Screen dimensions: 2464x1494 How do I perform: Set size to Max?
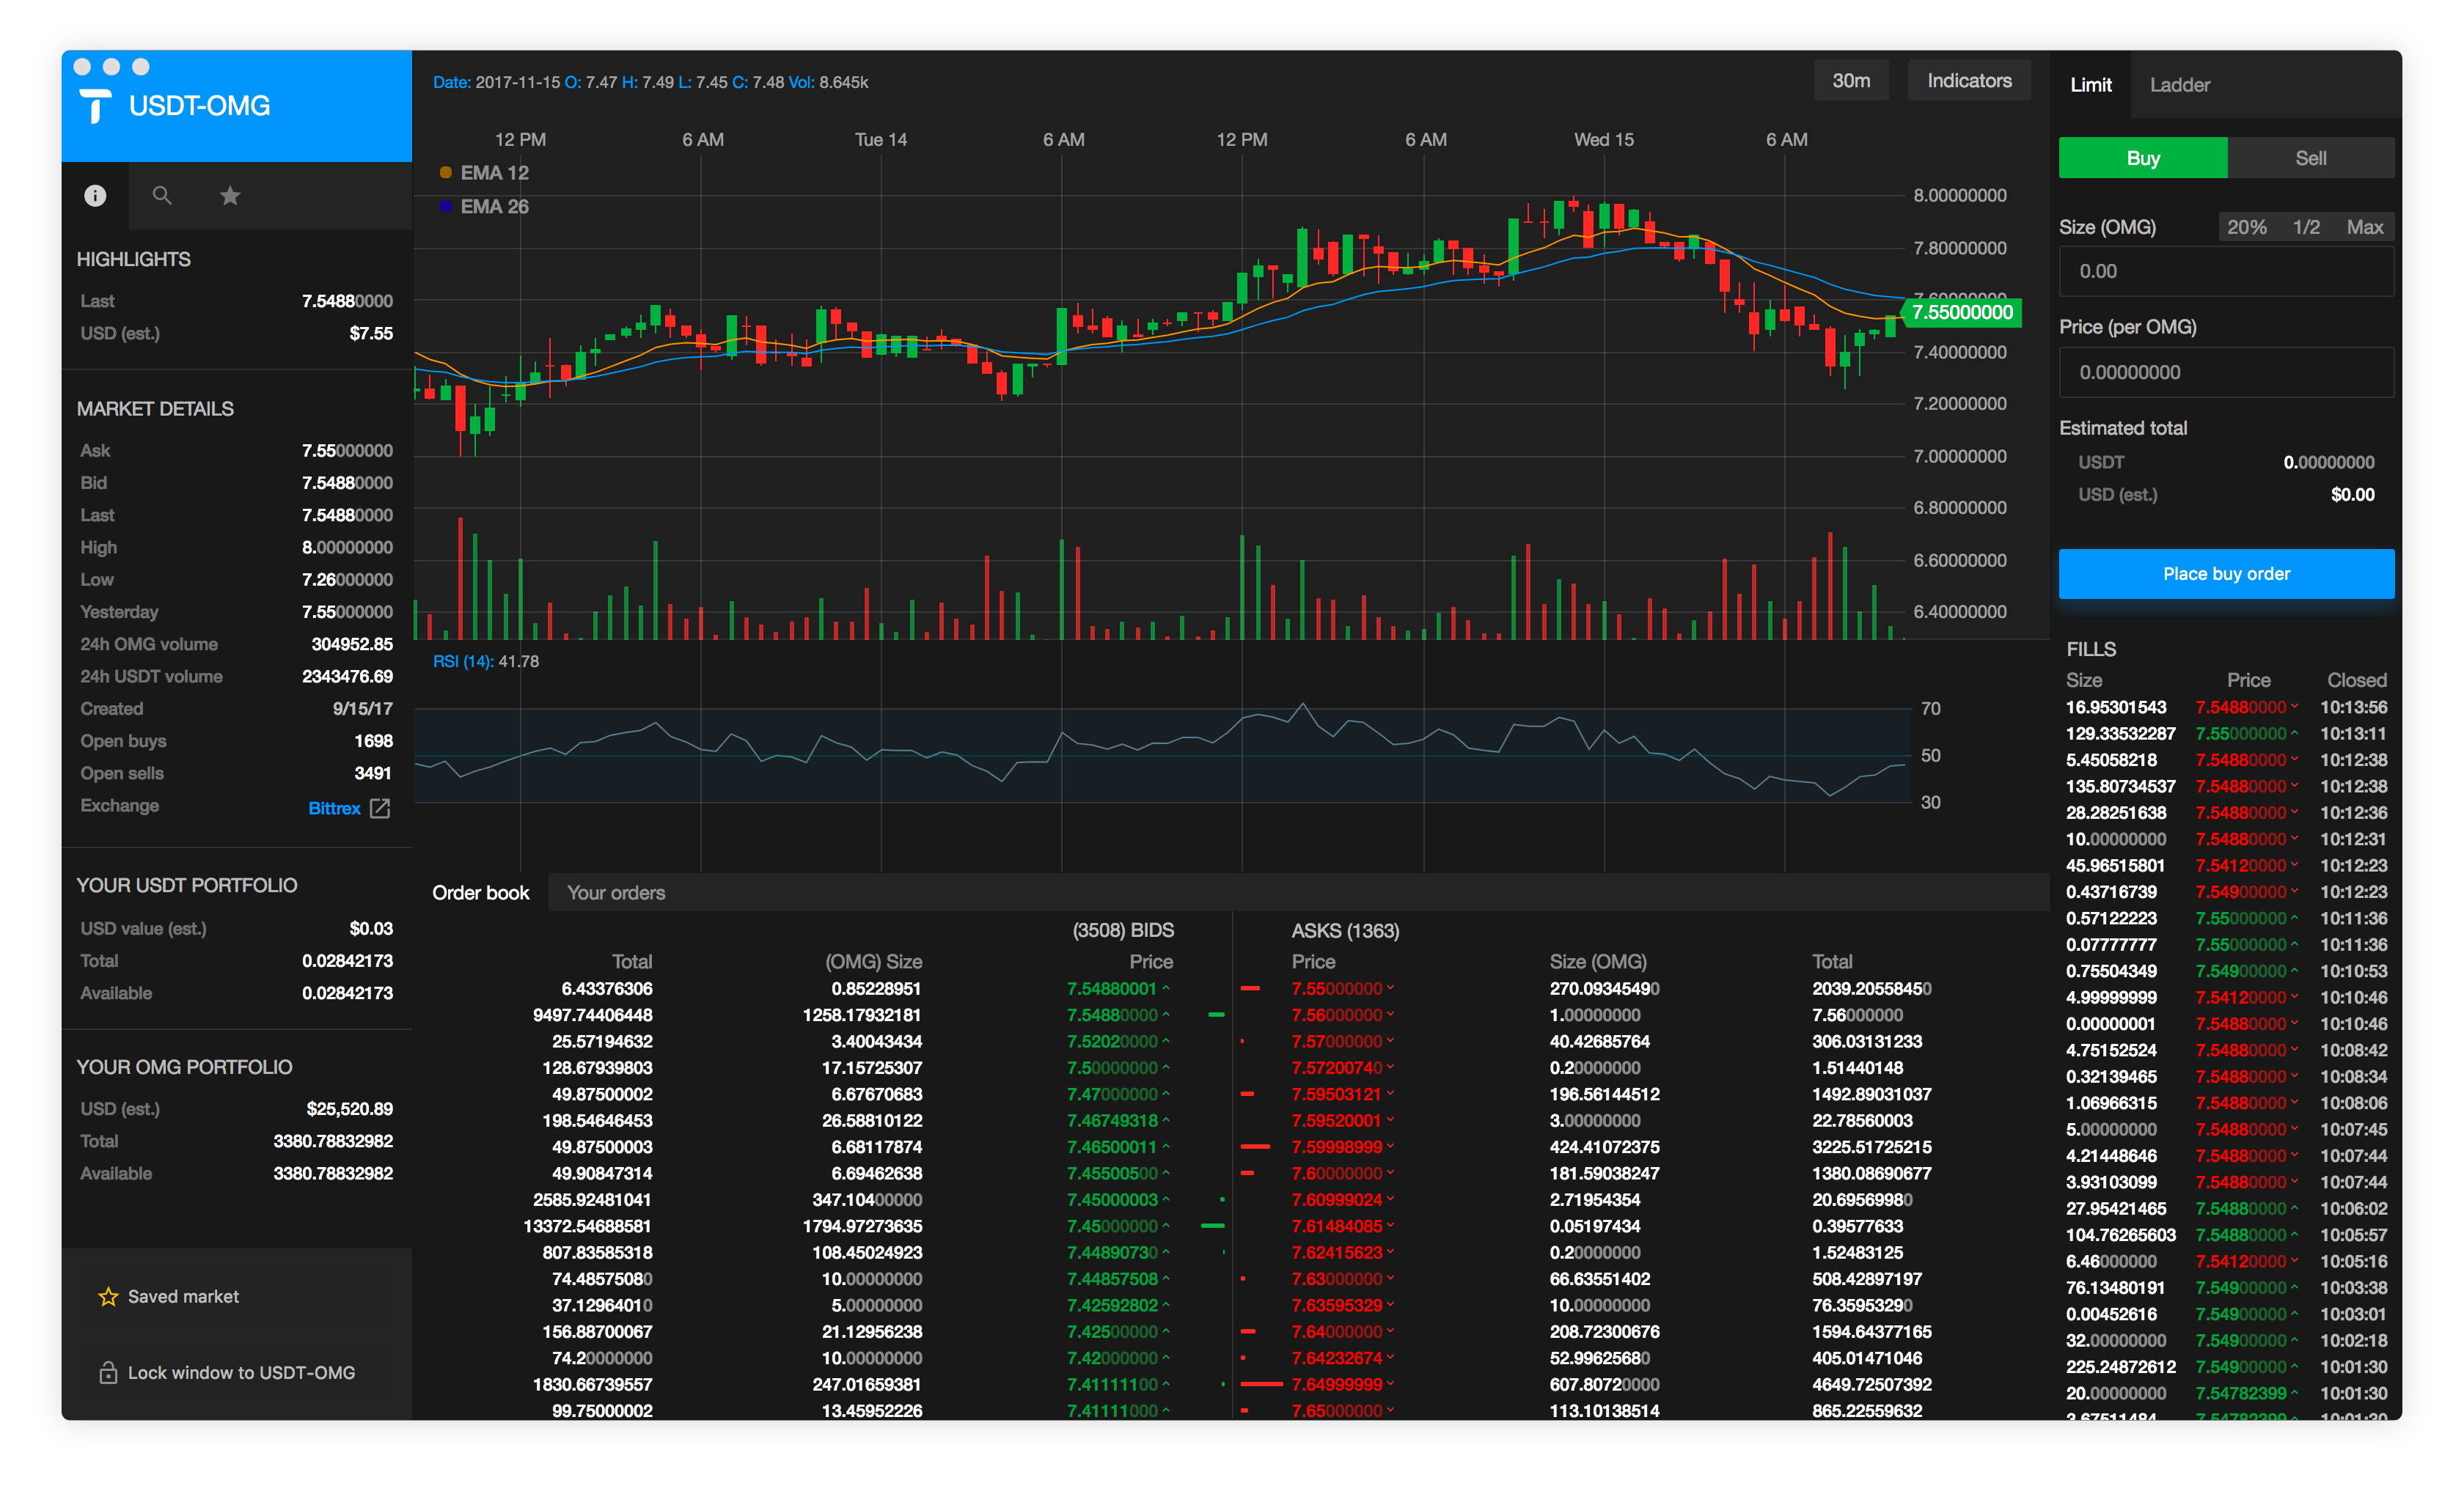coord(2364,227)
